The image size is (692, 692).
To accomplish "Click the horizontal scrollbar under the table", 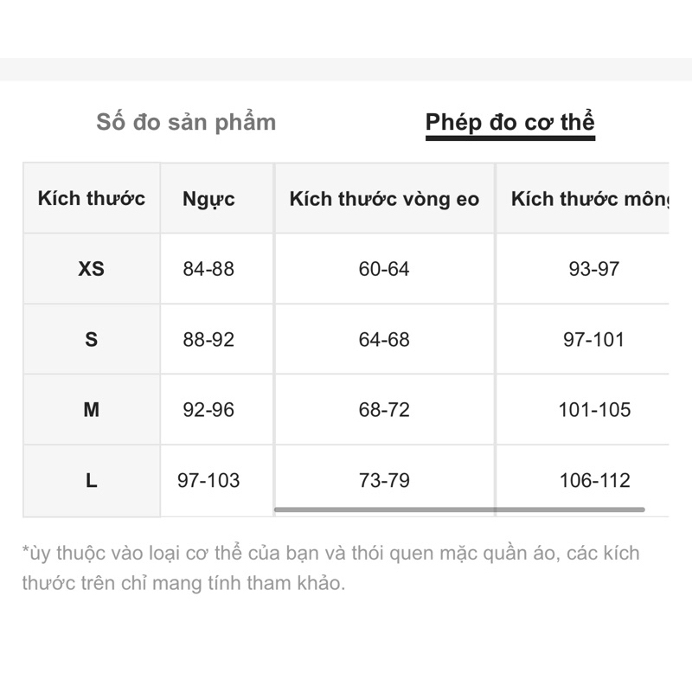I will point(459,509).
